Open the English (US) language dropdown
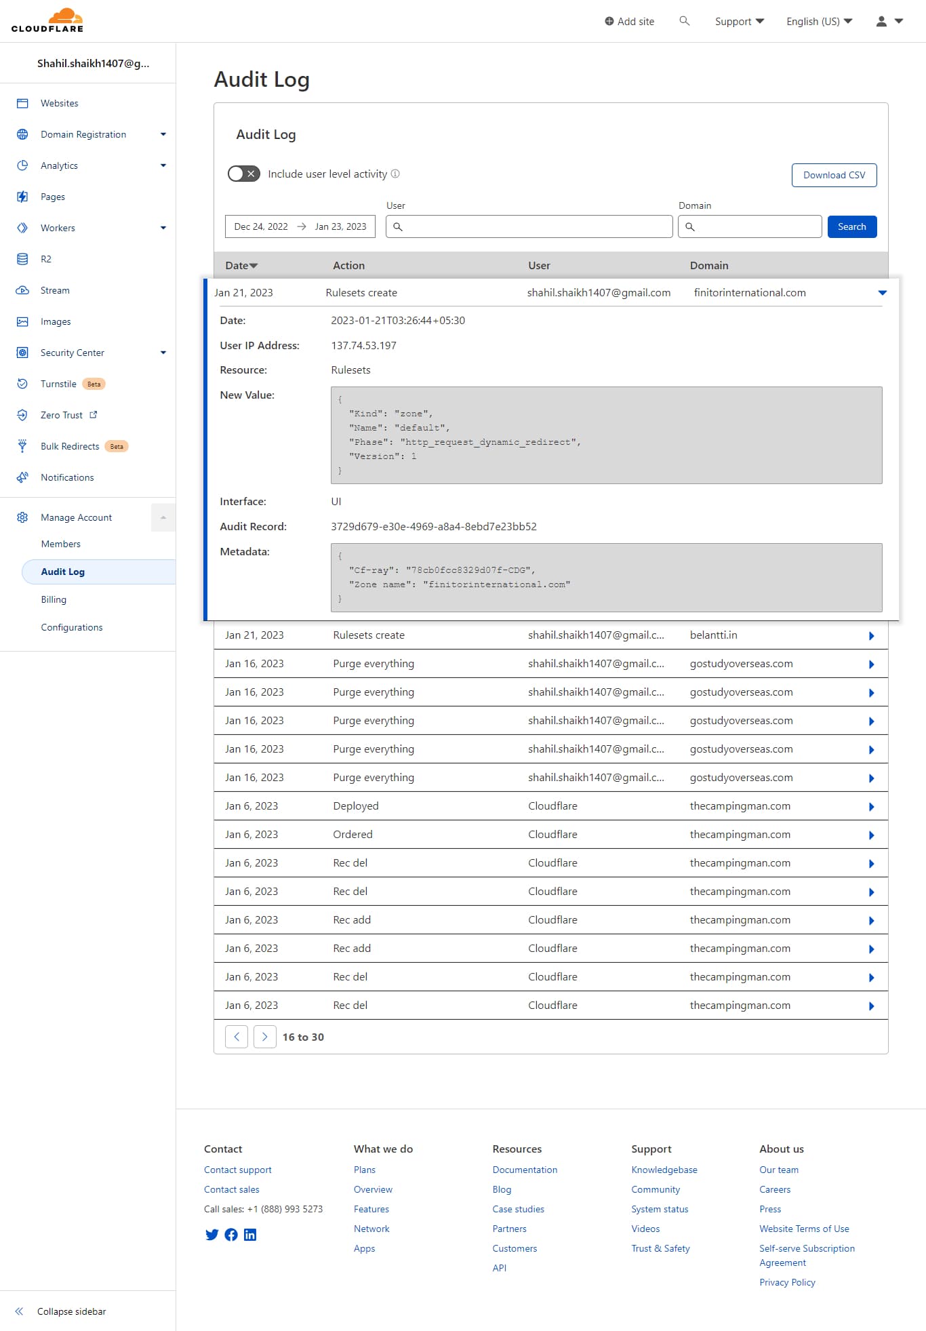This screenshot has height=1331, width=926. 820,21
